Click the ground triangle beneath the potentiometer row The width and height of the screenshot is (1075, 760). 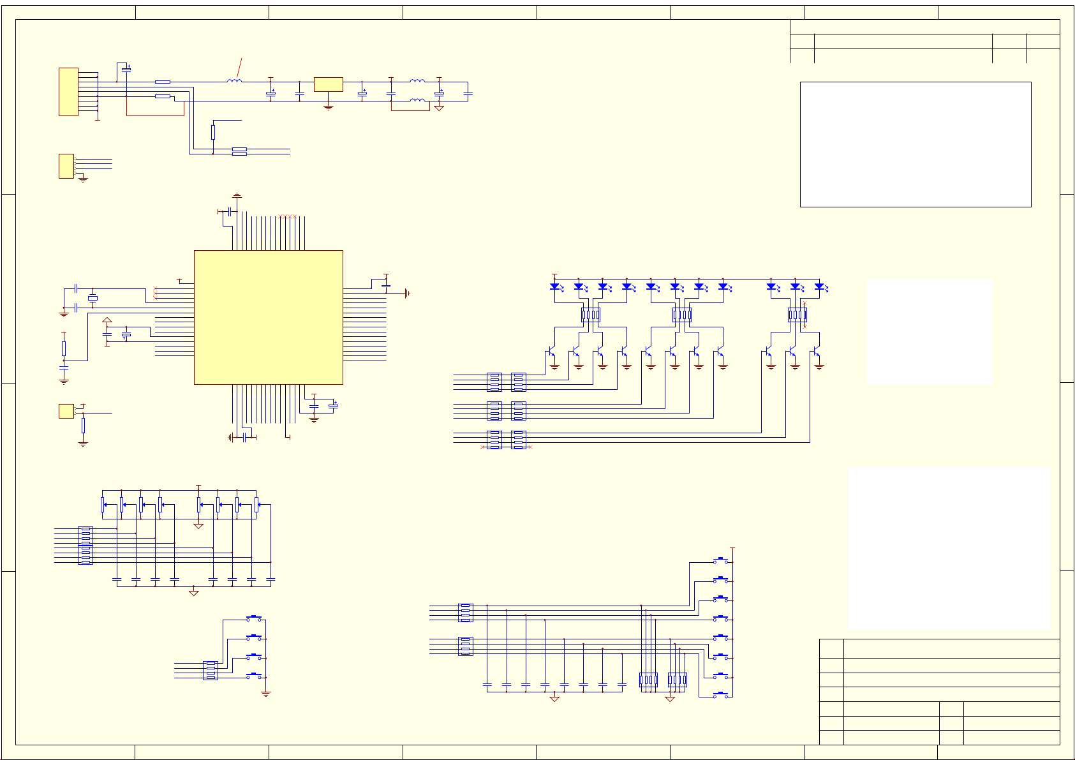tap(198, 526)
